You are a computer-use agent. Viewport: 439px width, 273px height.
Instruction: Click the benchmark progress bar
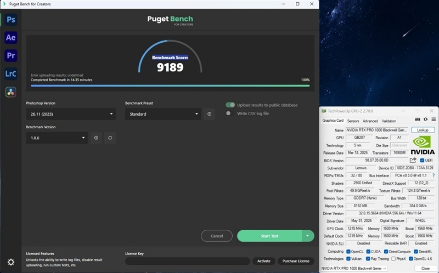coord(170,86)
